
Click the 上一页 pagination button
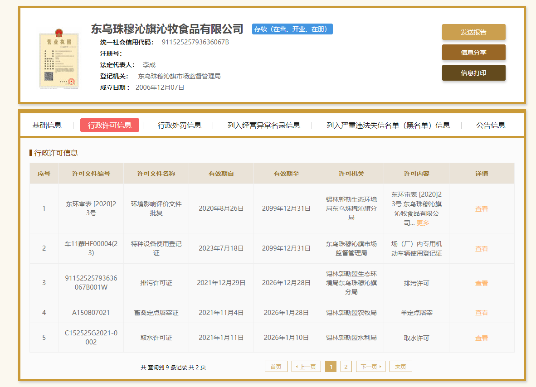tap(306, 367)
